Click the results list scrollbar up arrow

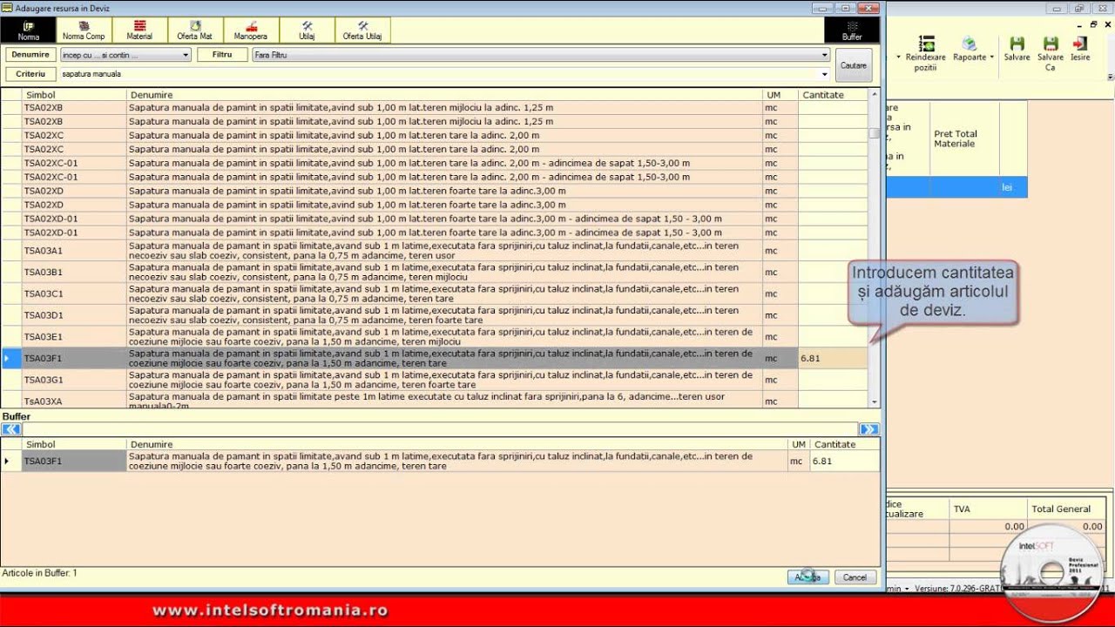pos(875,94)
